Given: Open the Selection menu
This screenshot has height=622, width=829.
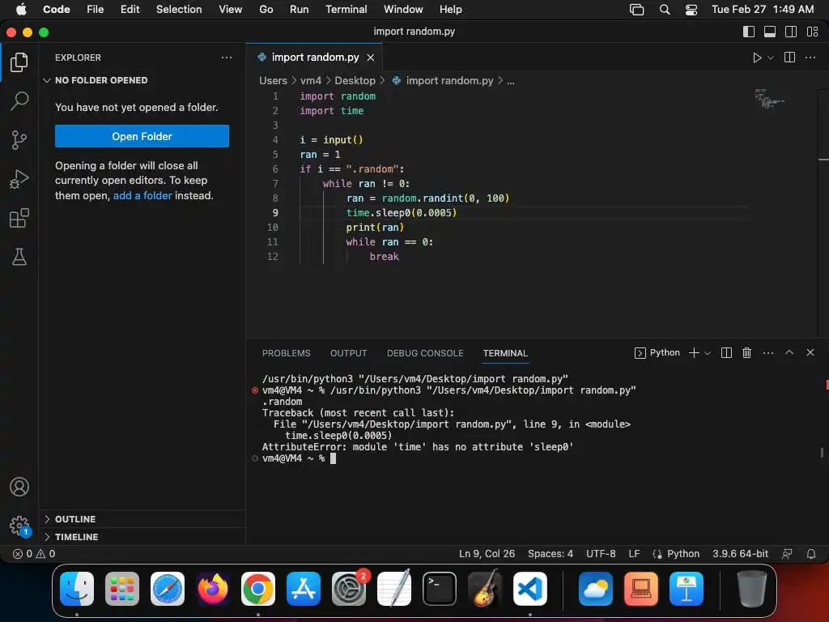Looking at the screenshot, I should coord(179,9).
